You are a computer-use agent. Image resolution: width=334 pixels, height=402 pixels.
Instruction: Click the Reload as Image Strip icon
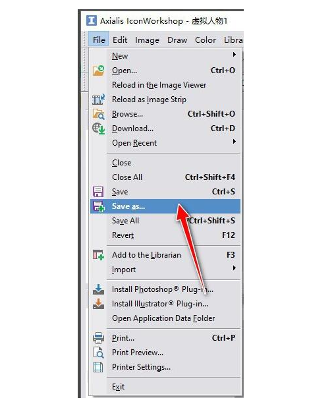[98, 100]
